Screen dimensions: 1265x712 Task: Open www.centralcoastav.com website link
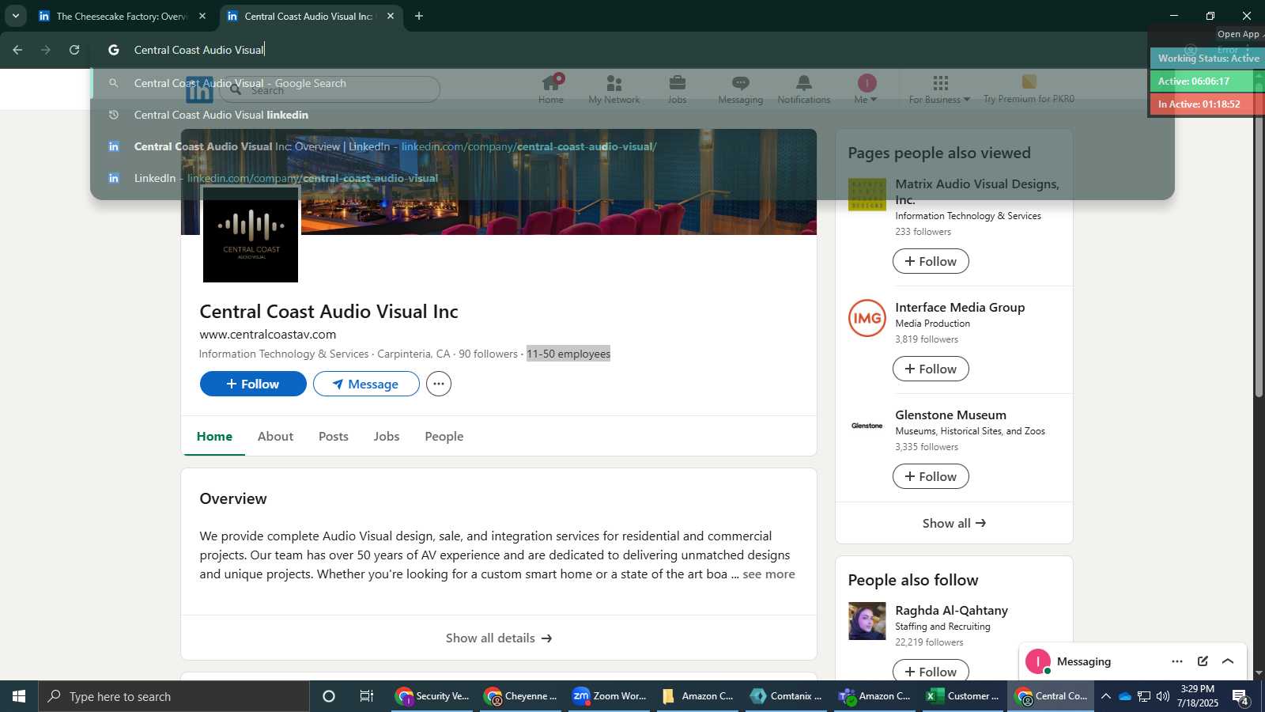coord(268,335)
